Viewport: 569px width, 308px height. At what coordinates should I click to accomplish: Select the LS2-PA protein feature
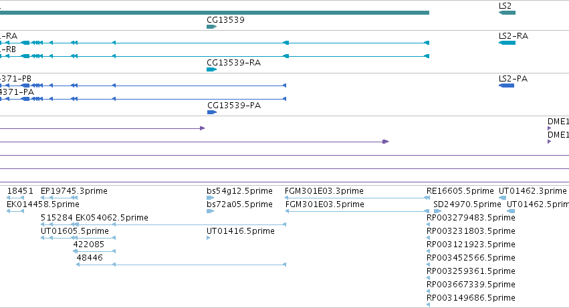[x=506, y=86]
